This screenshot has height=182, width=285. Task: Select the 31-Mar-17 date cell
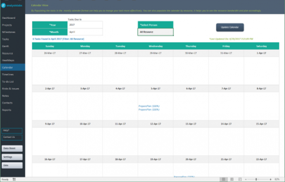226,53
